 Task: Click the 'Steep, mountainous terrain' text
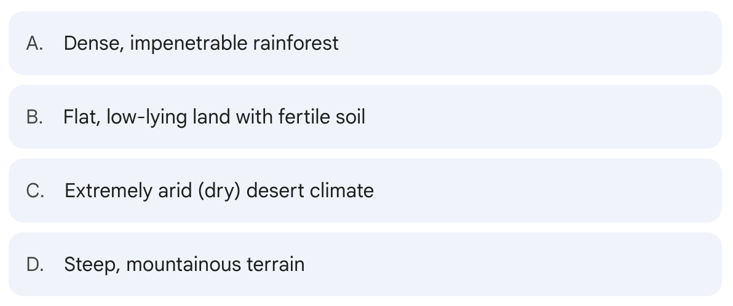pyautogui.click(x=184, y=265)
